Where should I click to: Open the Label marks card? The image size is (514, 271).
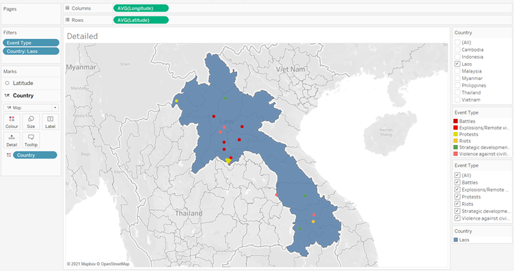point(50,122)
